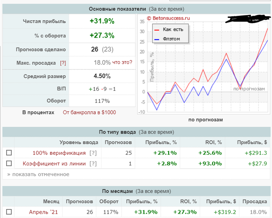Open the Апрель '21 month link
272x218 pixels.
[44, 212]
